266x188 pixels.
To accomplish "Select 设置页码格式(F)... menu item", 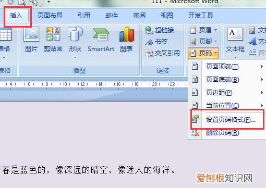I will pos(227,120).
